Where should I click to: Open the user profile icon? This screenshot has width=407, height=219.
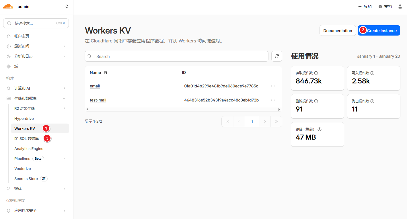tap(400, 7)
